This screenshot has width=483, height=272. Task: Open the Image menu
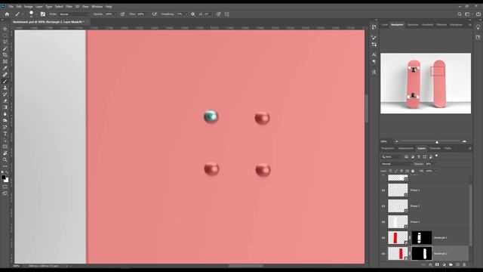[29, 7]
